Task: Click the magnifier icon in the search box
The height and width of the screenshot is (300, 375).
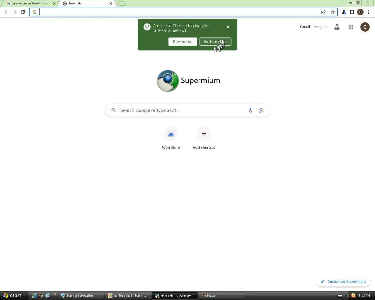Action: click(x=114, y=110)
